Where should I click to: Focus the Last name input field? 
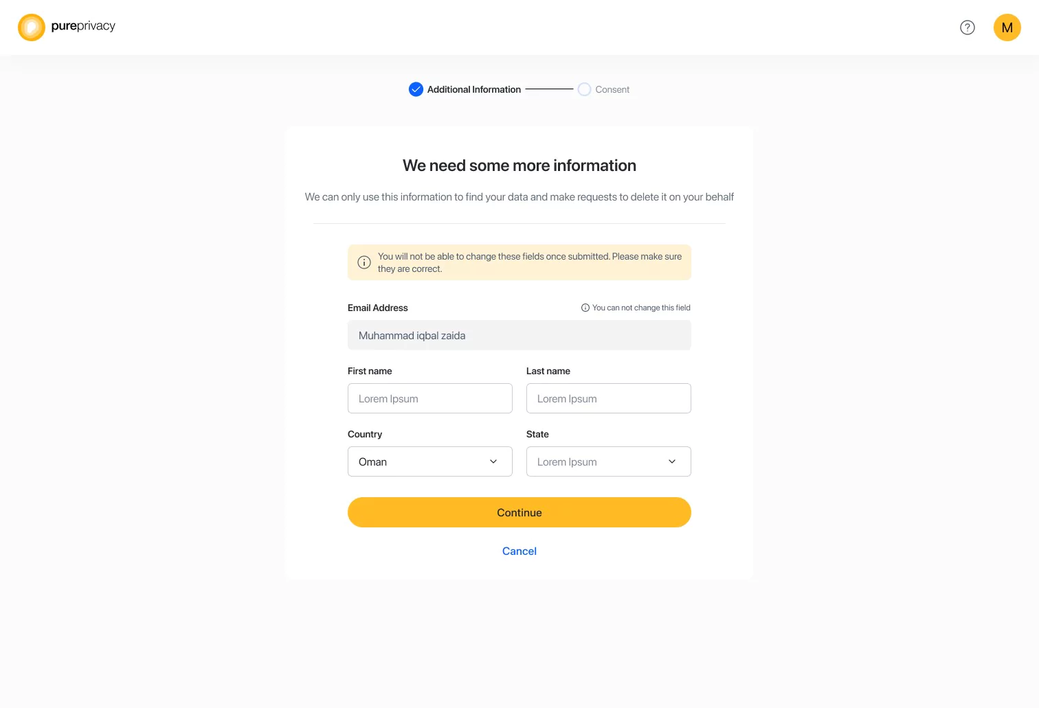point(609,398)
